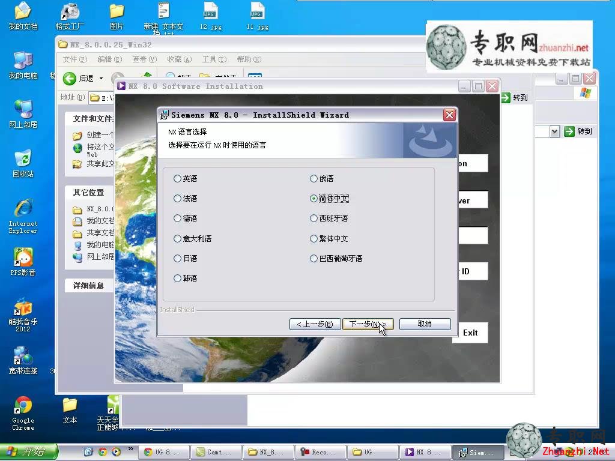Image resolution: width=615 pixels, height=461 pixels.
Task: Open the 编辑(E) menu in the explorer window
Action: tap(110, 59)
